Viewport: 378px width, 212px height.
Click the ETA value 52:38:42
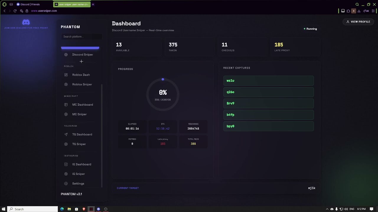(x=163, y=129)
